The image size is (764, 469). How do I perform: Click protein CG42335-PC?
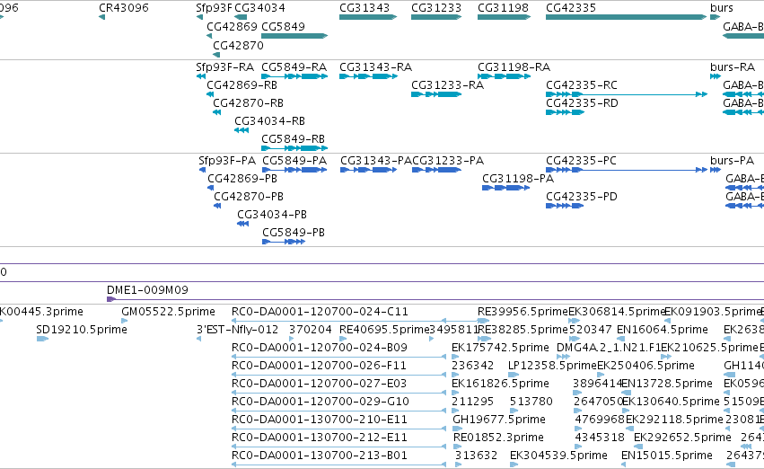(627, 170)
